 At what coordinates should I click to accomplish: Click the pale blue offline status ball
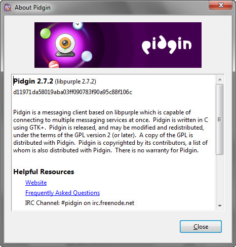[x=87, y=56]
